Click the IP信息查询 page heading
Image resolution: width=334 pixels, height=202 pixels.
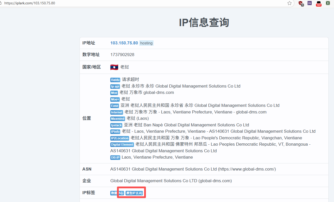click(x=204, y=23)
